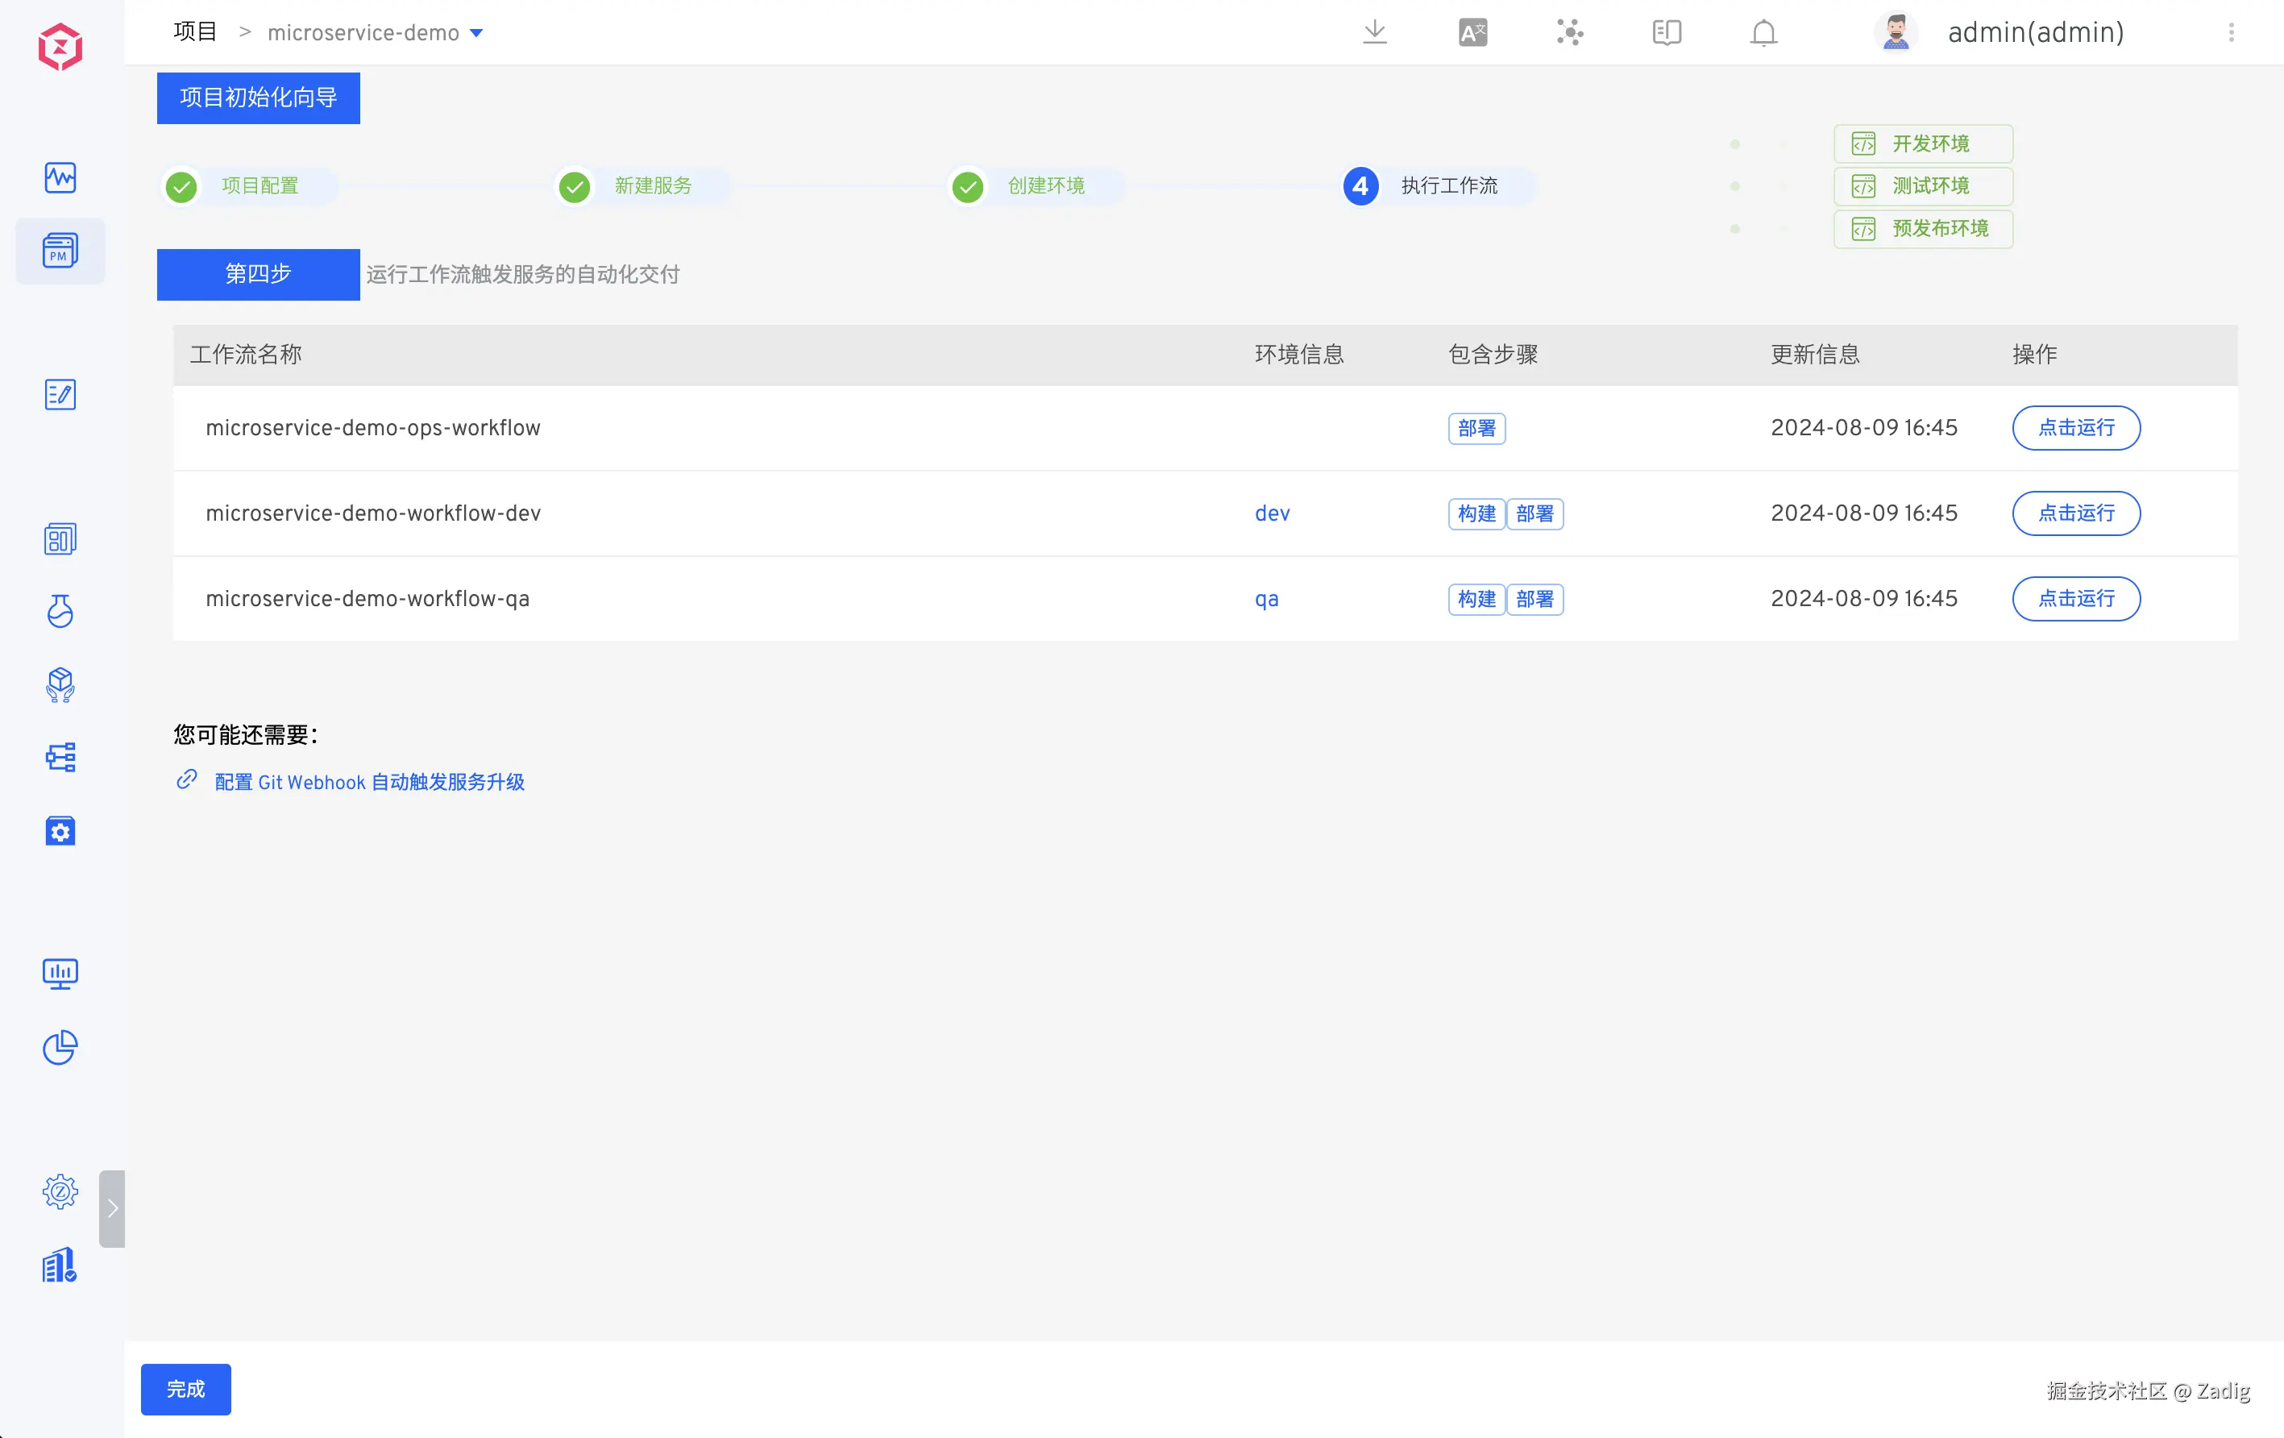Viewport: 2284px width, 1438px height.
Task: Open the dev environment link
Action: click(1271, 513)
